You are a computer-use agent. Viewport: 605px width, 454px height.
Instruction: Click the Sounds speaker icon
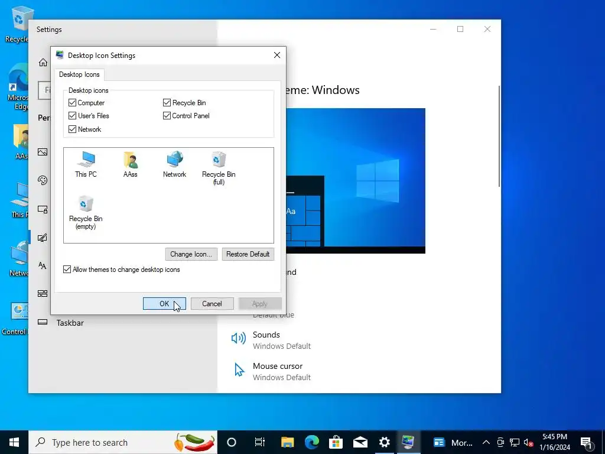239,339
